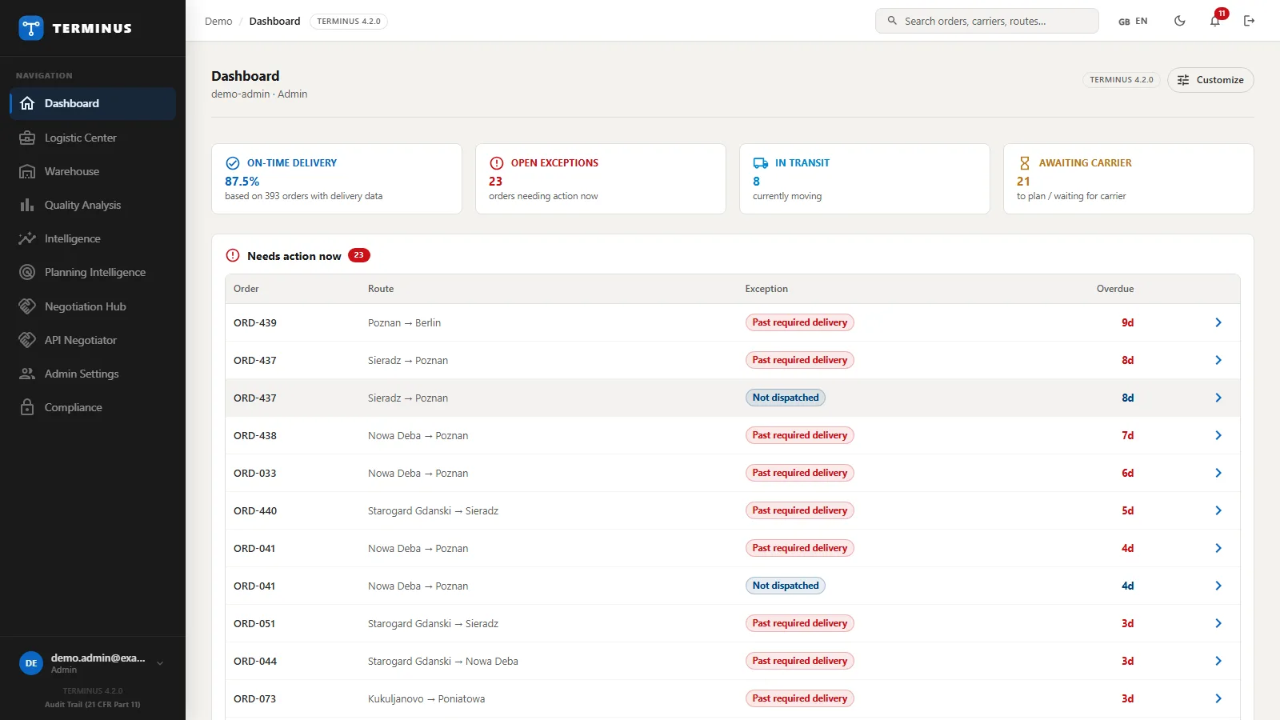Select the ORD-073 order ID text

(254, 698)
